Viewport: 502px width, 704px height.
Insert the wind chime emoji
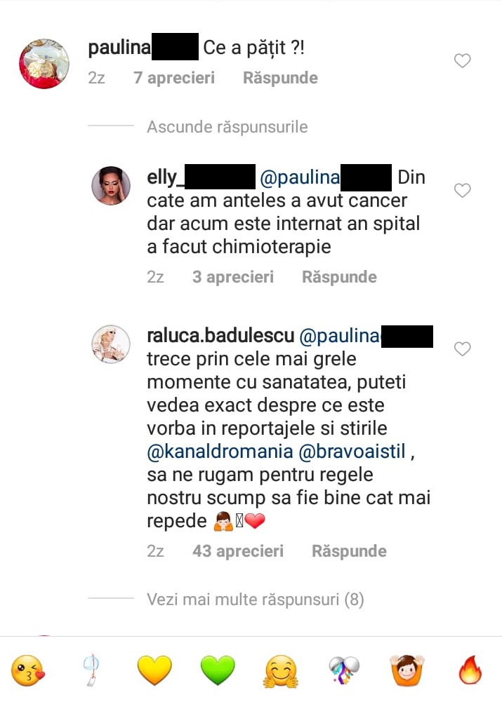click(x=88, y=671)
